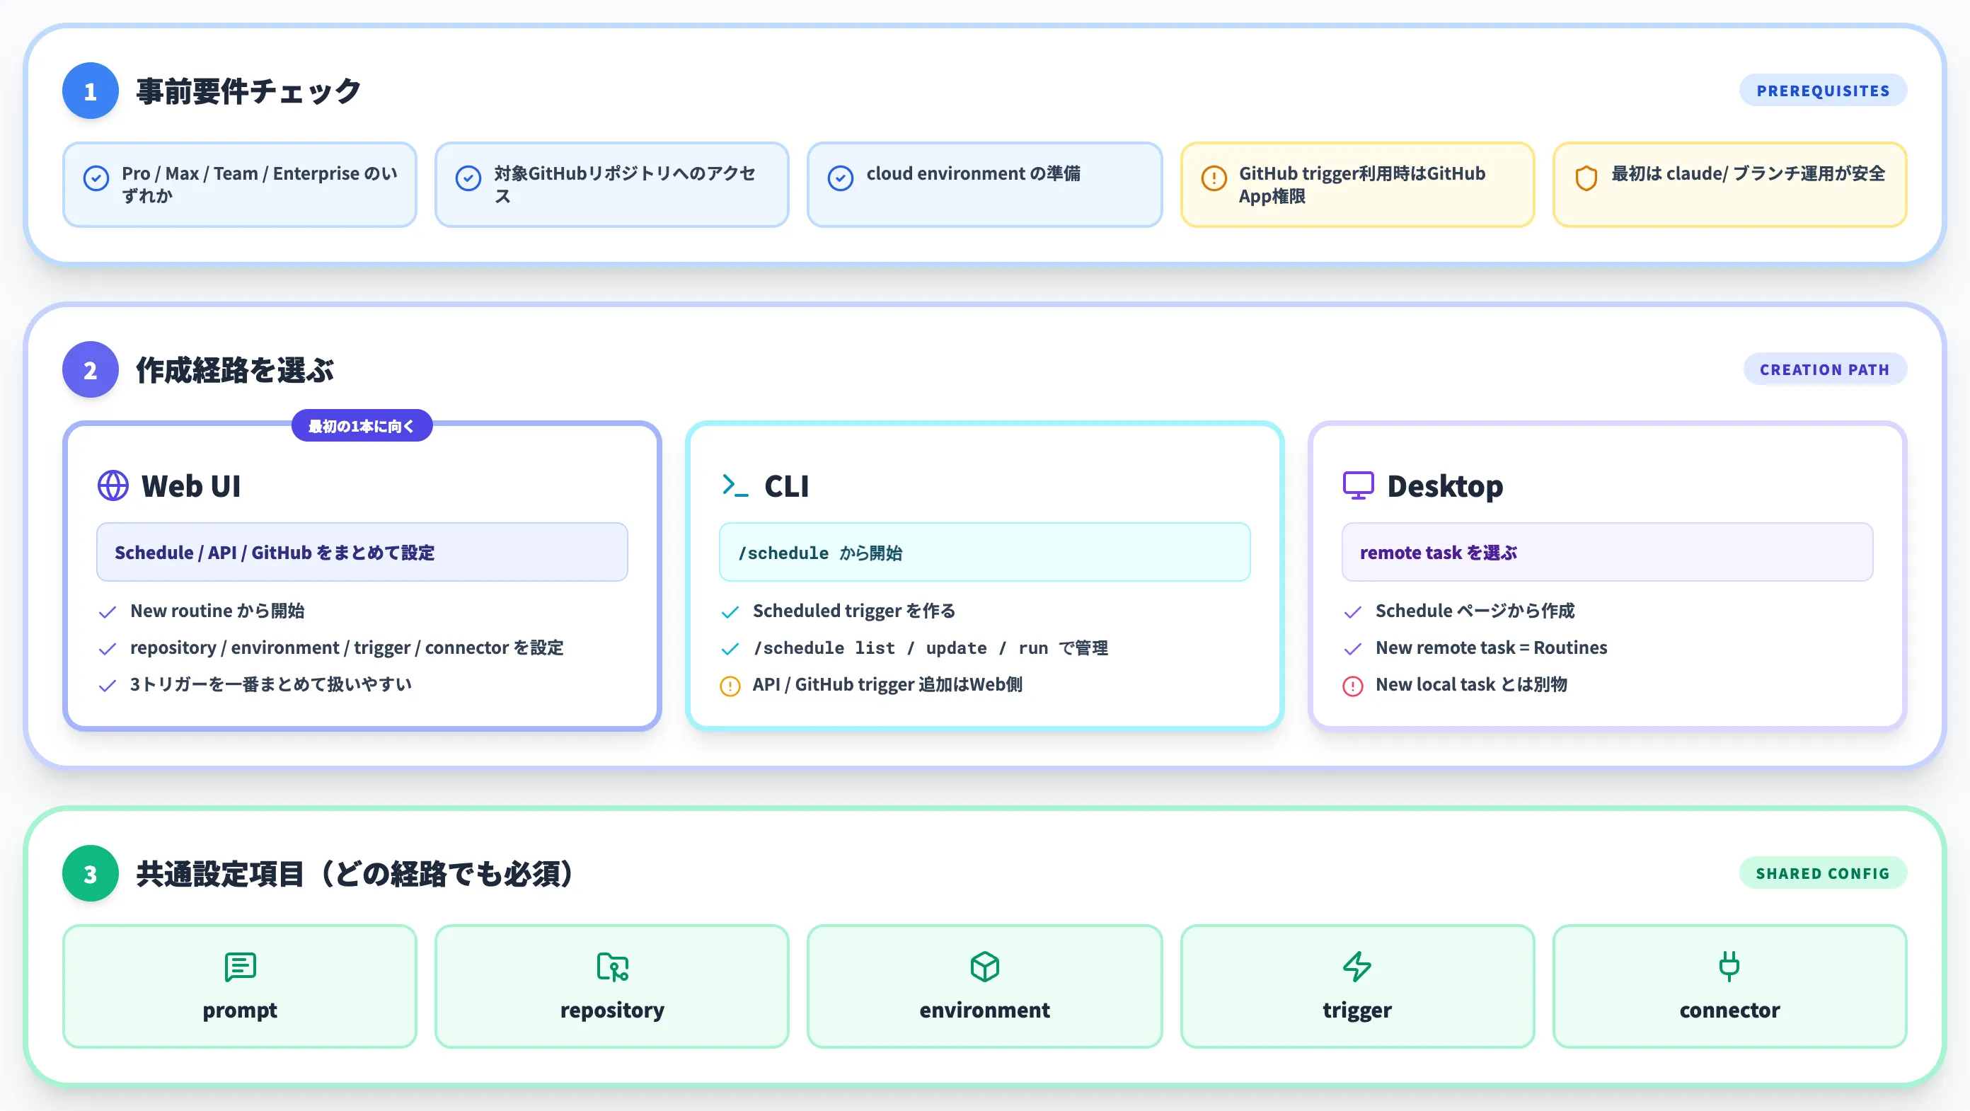Click the check circle icon beside cloud environment の準備
Image resolution: width=1970 pixels, height=1111 pixels.
(841, 178)
